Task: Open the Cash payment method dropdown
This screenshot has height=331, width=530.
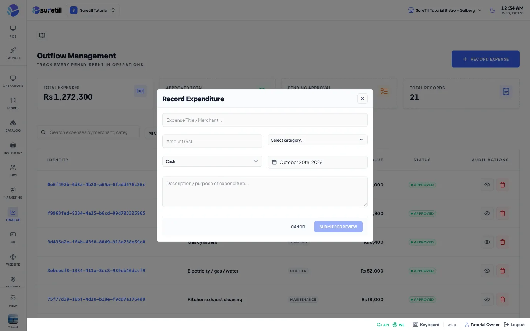Action: (212, 161)
